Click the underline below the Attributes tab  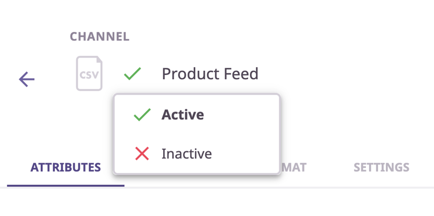click(x=65, y=185)
